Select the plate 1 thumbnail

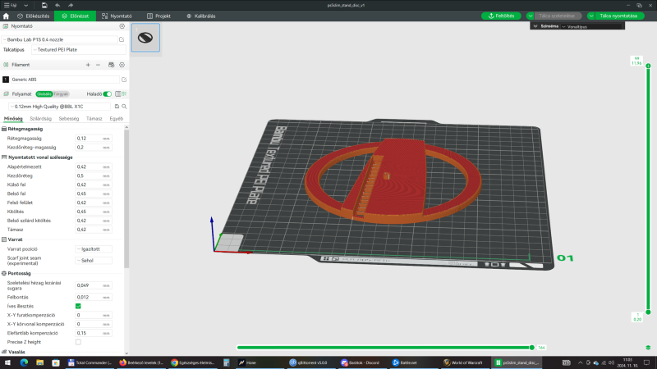(x=145, y=38)
